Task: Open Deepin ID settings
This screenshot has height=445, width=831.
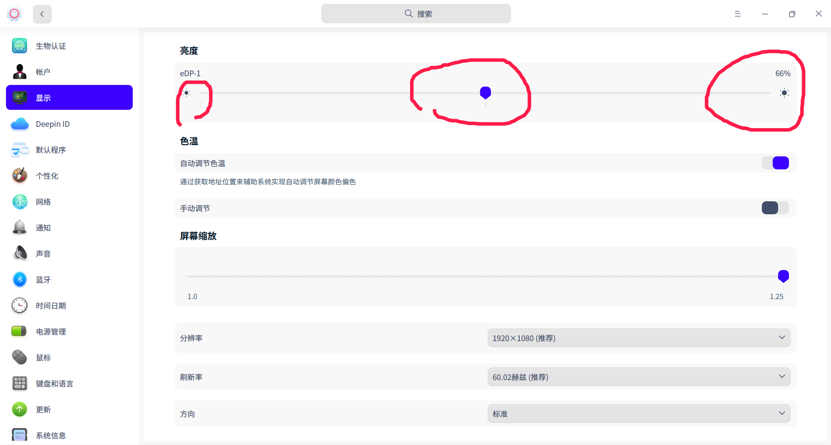Action: [x=52, y=124]
